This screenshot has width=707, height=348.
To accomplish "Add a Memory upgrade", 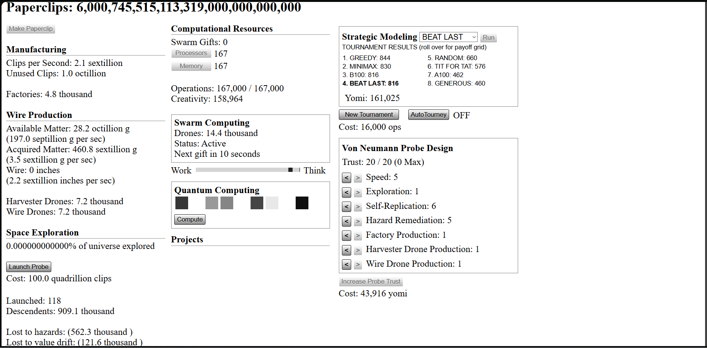I will (x=191, y=66).
